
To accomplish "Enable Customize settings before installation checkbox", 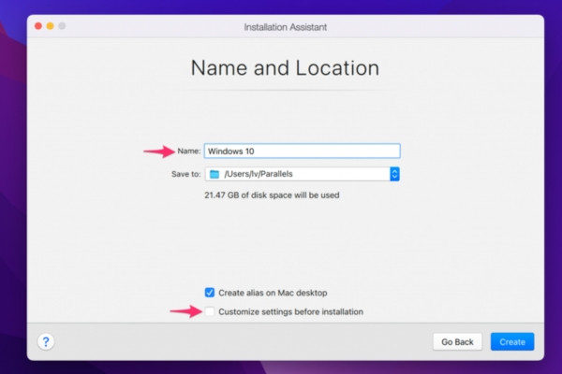I will click(x=210, y=311).
